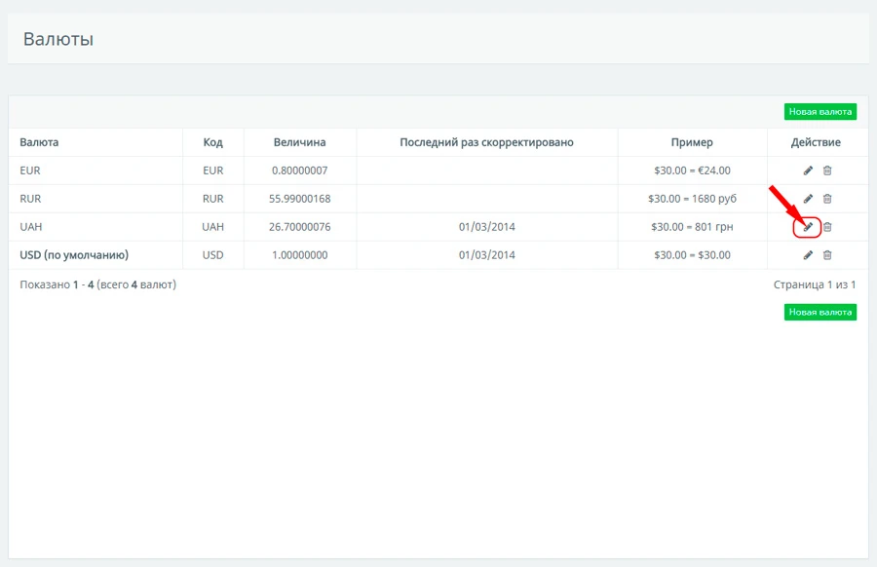Click the "Код" column header
This screenshot has height=567, width=877.
[x=212, y=142]
